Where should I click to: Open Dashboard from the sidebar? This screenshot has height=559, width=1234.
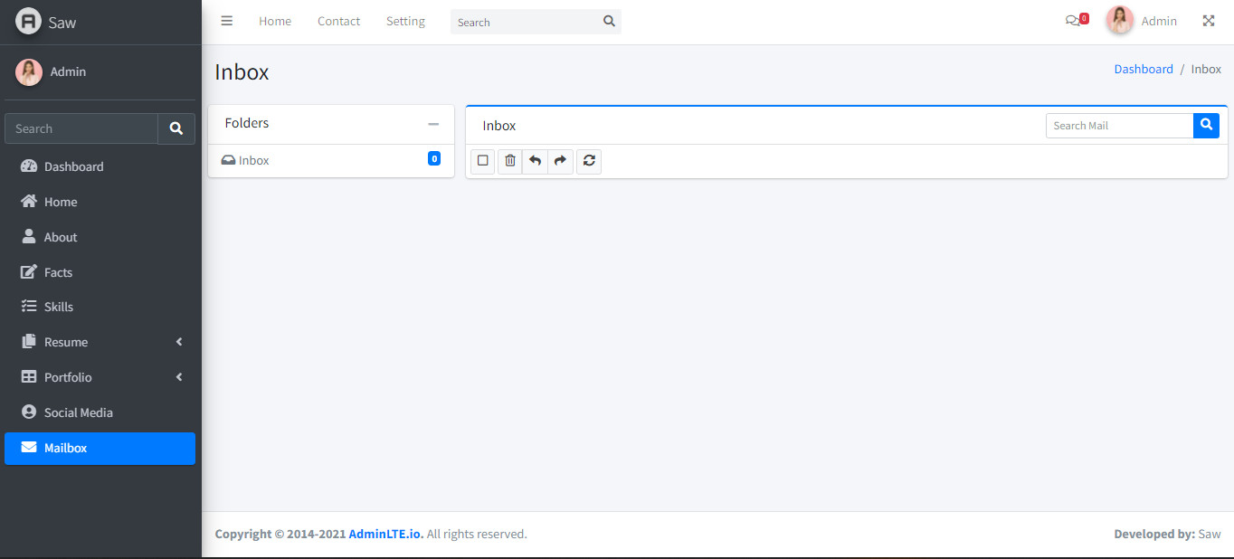click(100, 166)
